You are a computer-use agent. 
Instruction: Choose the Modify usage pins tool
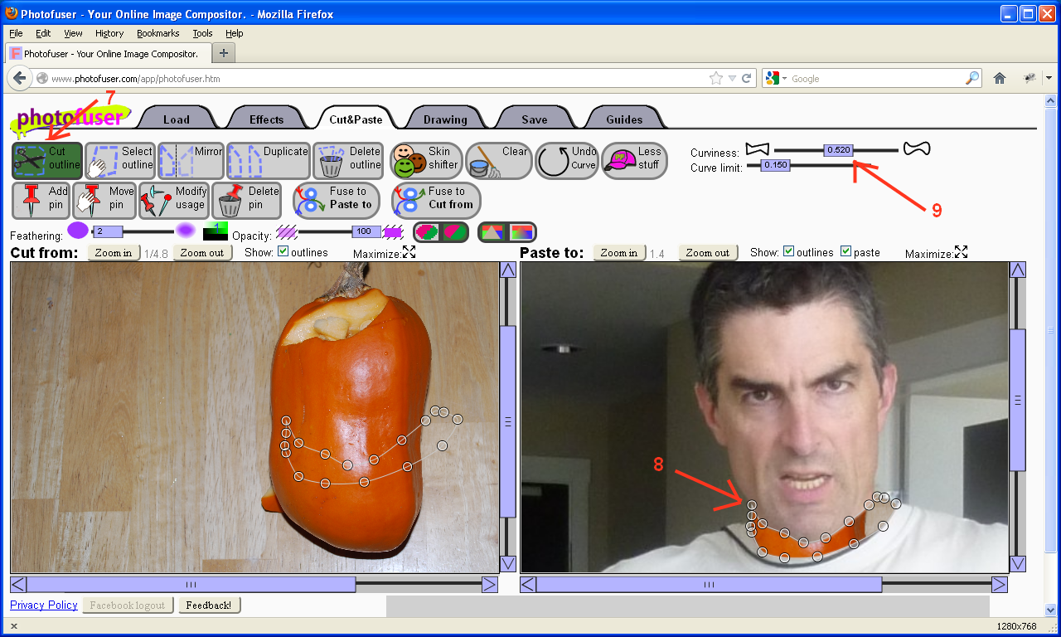(x=173, y=200)
